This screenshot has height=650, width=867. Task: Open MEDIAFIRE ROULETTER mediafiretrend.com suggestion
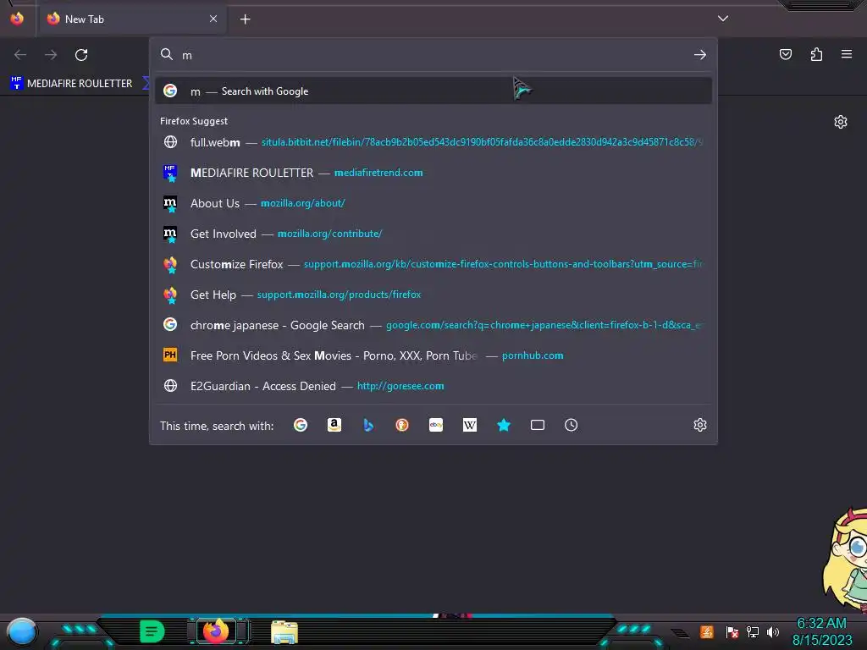pos(433,173)
